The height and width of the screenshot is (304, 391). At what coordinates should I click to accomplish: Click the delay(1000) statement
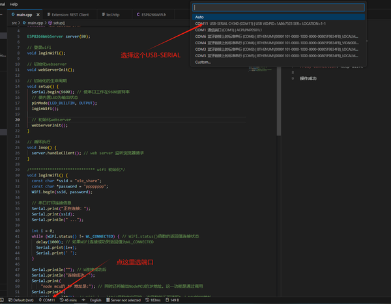coord(50,242)
